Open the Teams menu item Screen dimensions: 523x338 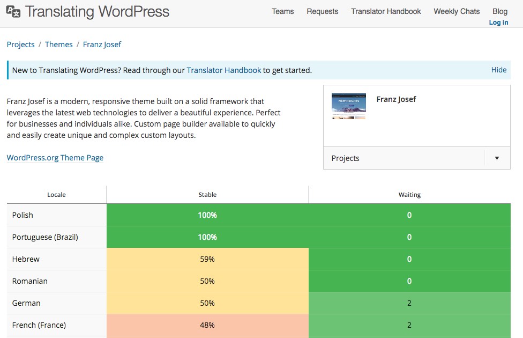click(x=283, y=11)
